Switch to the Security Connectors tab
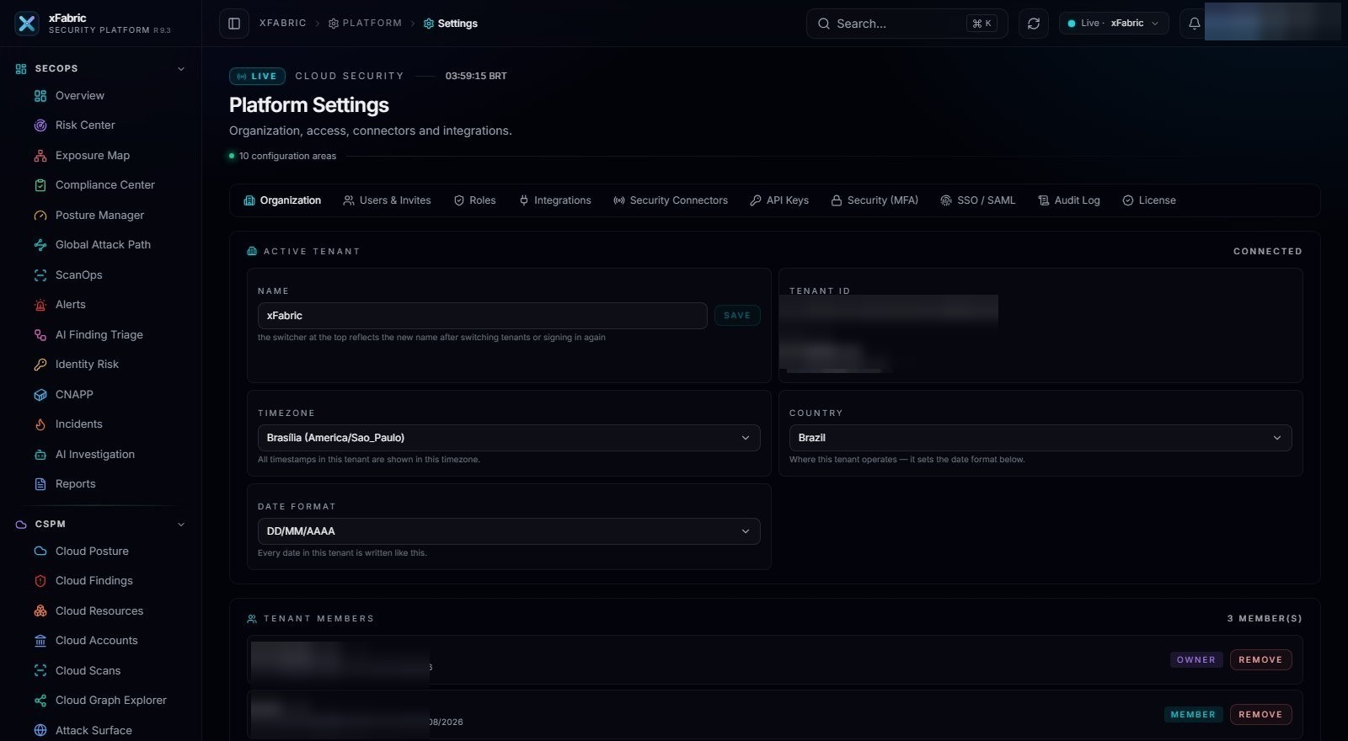This screenshot has height=741, width=1348. [671, 200]
